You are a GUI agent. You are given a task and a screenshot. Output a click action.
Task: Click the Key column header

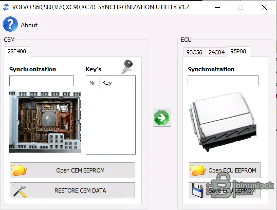point(116,83)
